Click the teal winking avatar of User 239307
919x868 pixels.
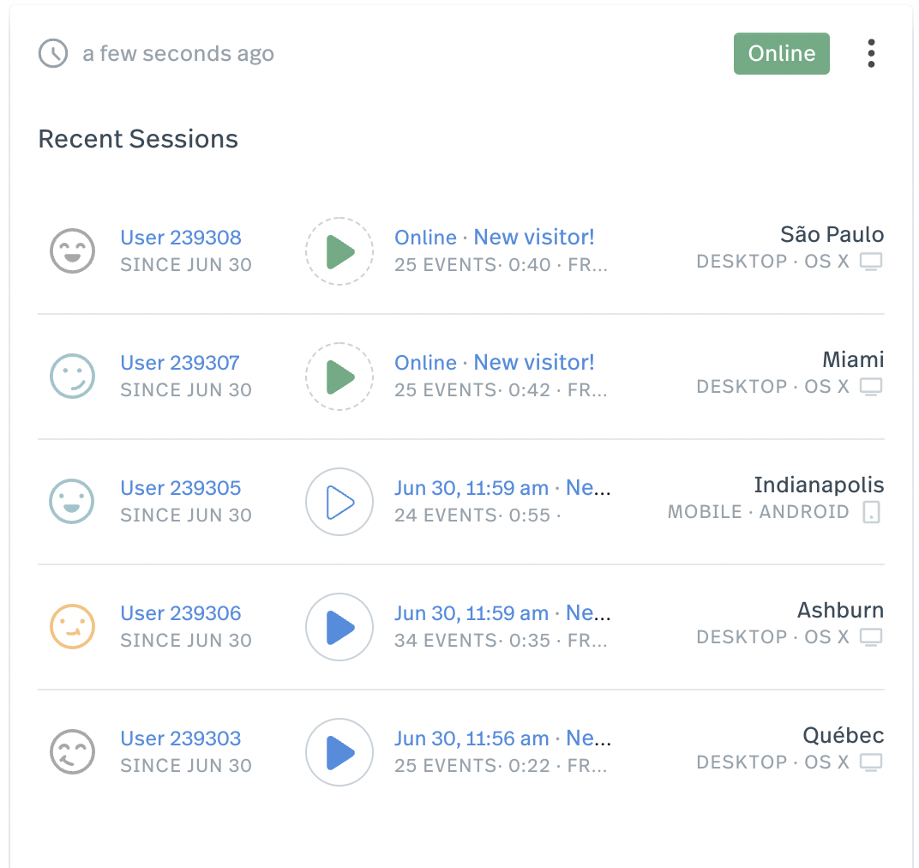tap(72, 377)
